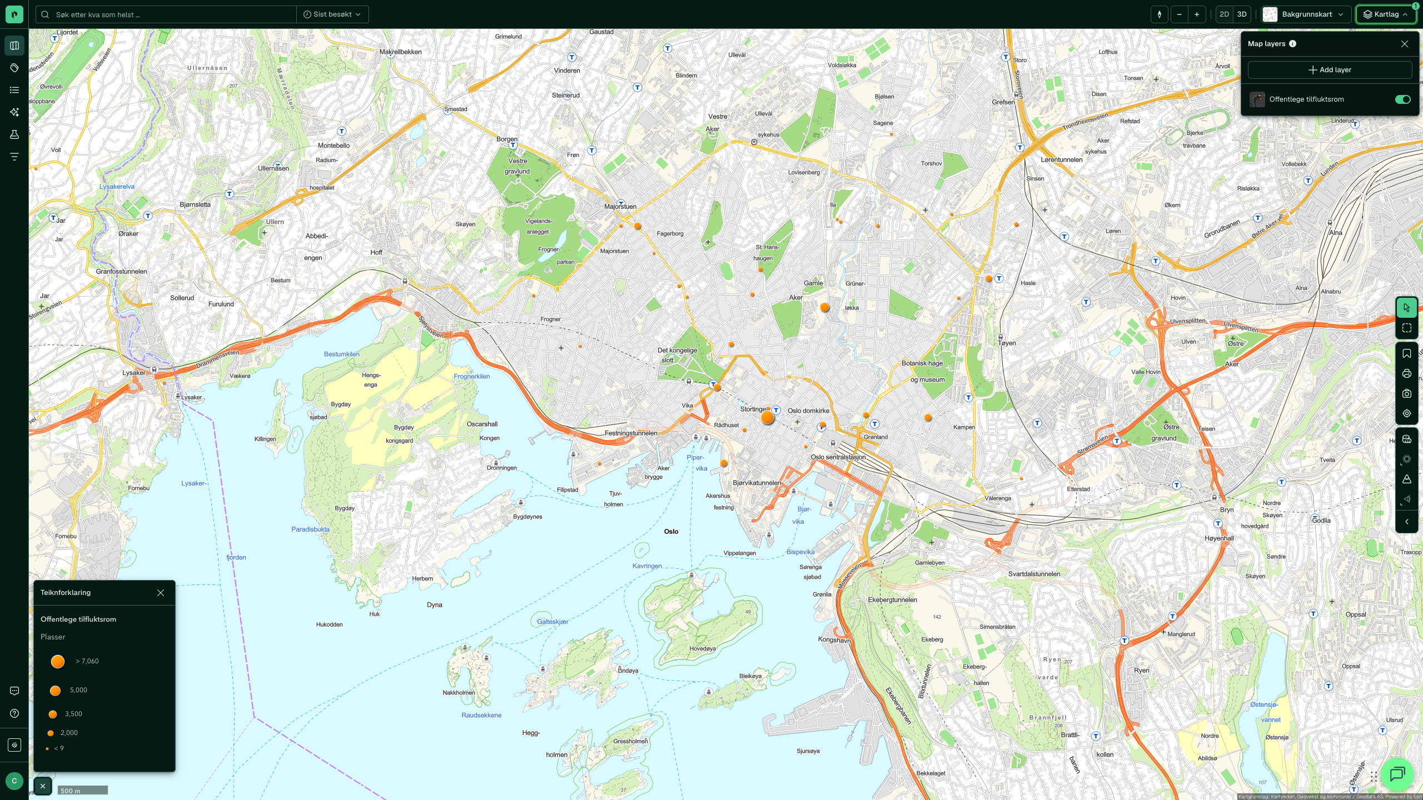Open the feedback message sidebar icon
Image resolution: width=1423 pixels, height=800 pixels.
14,691
